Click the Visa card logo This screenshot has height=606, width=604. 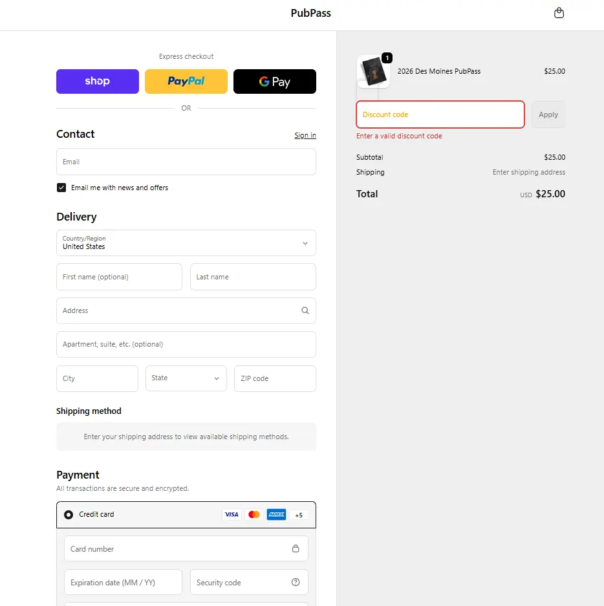(x=232, y=515)
